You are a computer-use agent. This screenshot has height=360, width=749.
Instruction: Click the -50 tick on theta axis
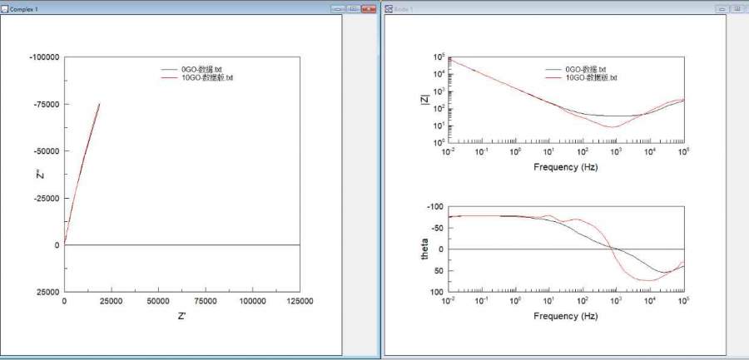[x=439, y=228]
